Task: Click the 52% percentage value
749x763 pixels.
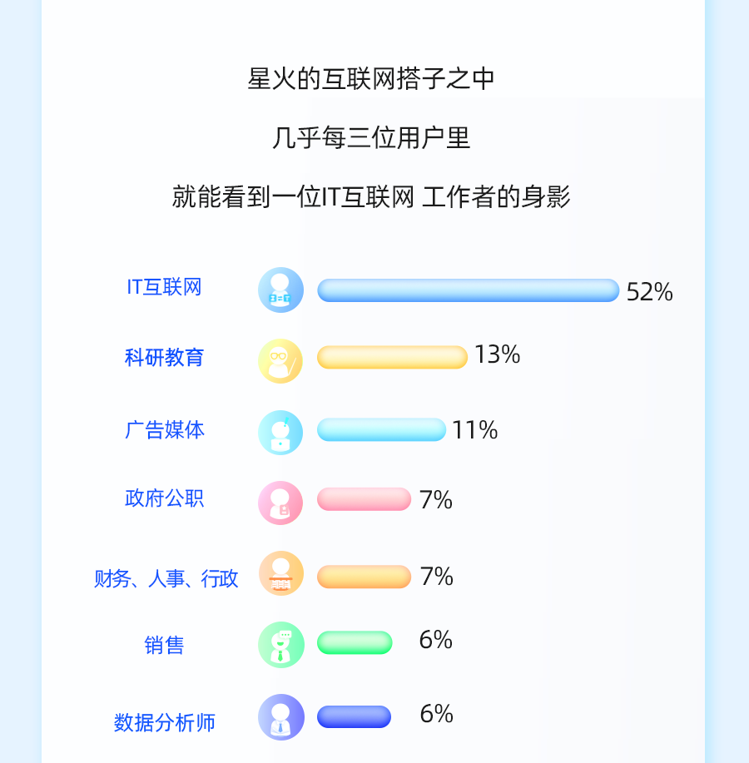Action: coord(650,292)
